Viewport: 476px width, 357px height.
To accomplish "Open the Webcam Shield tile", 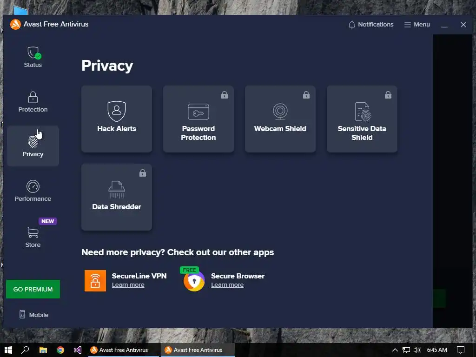I will pos(280,119).
